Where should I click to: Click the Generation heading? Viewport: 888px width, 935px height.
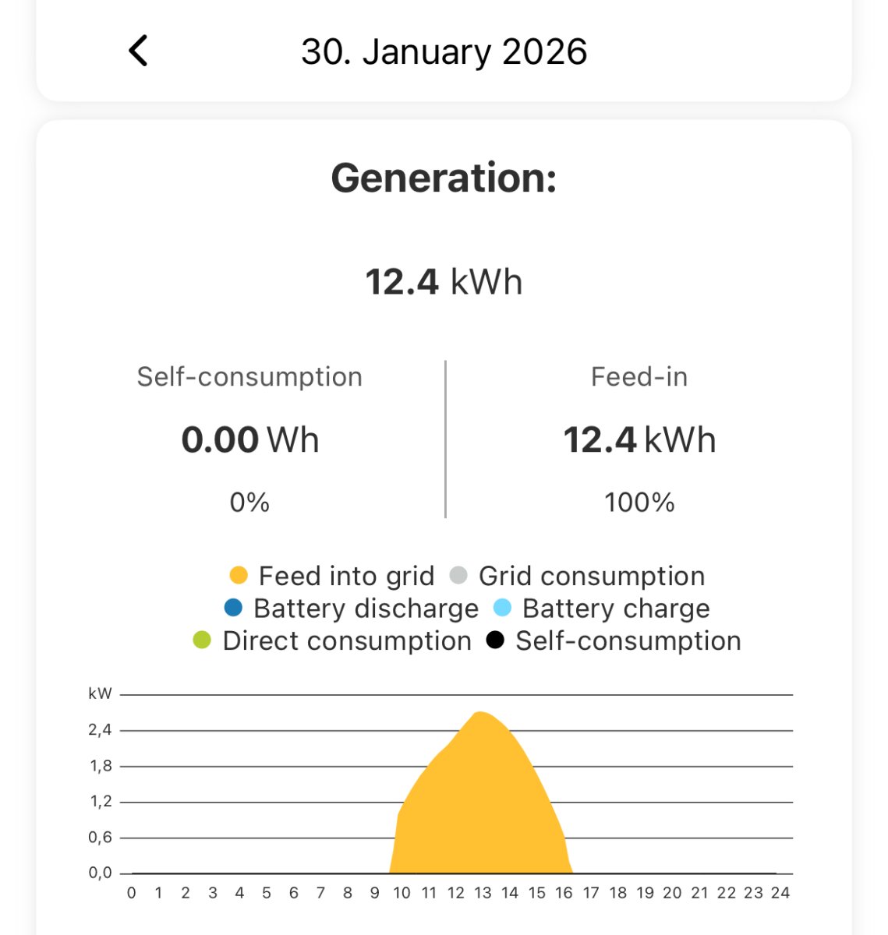tap(444, 178)
